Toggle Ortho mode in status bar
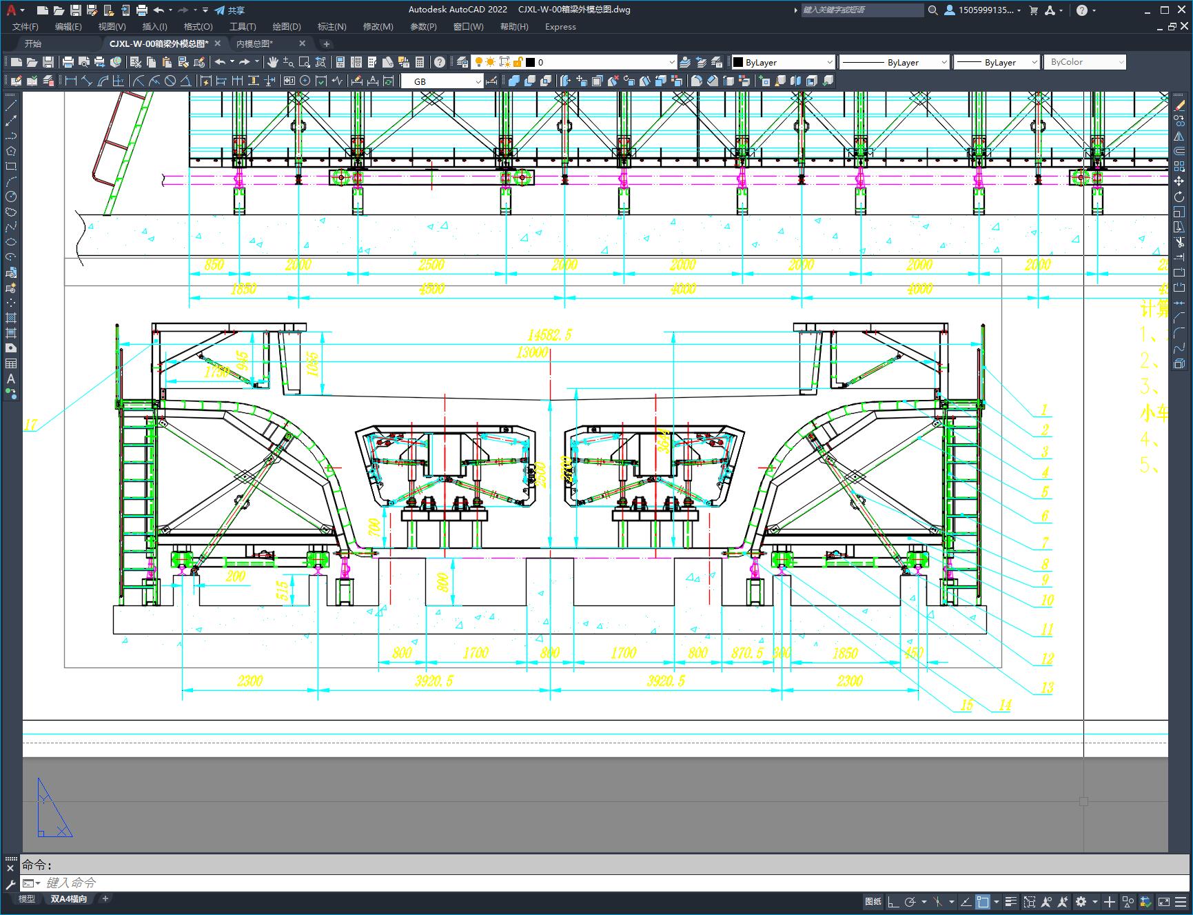Viewport: 1193px width, 915px height. (893, 902)
